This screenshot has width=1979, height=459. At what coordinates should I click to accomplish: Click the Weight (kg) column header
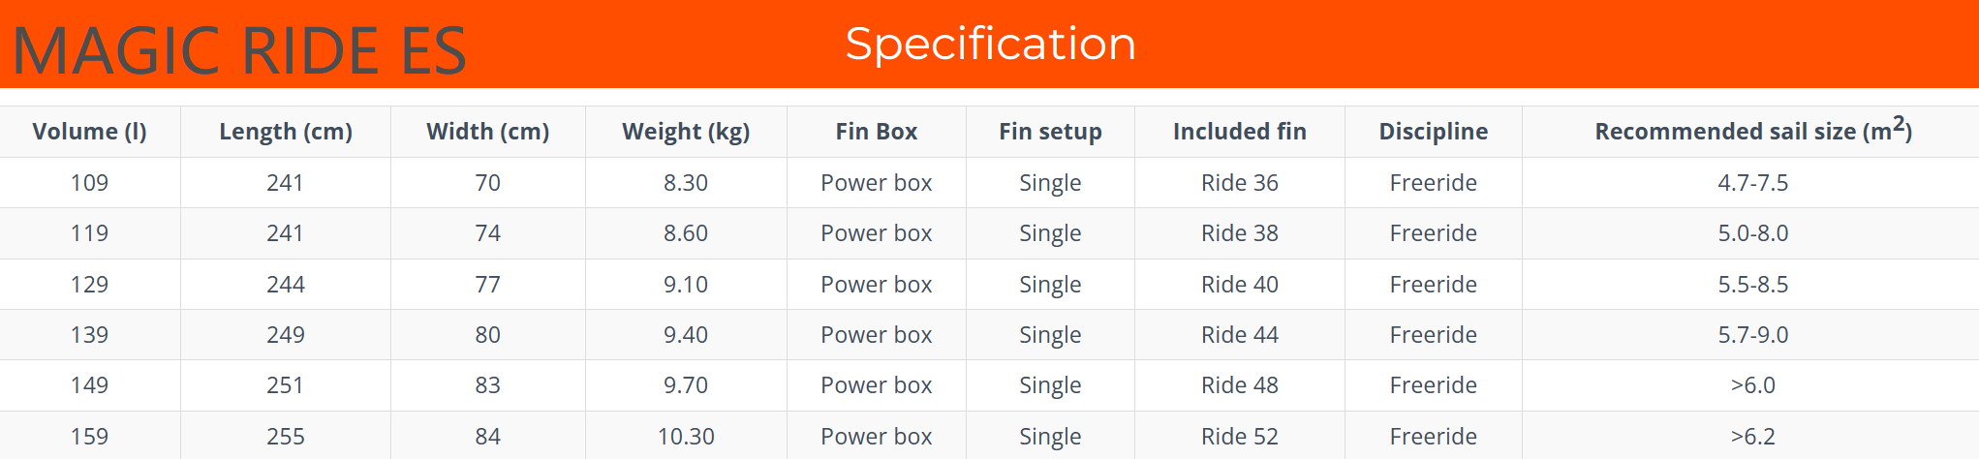(x=686, y=132)
